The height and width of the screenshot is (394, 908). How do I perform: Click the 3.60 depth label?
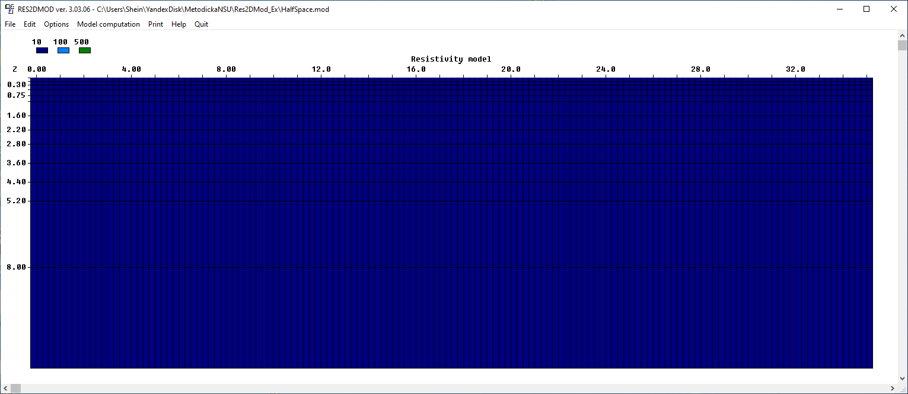click(x=17, y=163)
